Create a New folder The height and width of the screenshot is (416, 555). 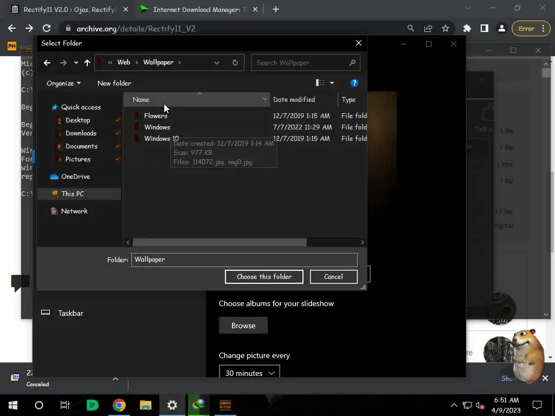pyautogui.click(x=114, y=83)
